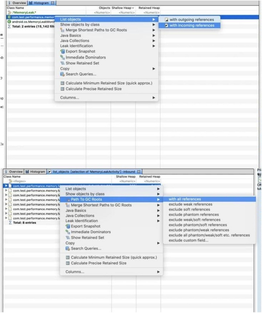This screenshot has width=262, height=313.
Task: Expand the selected highlighted row in list_objects
Action: 6,186
